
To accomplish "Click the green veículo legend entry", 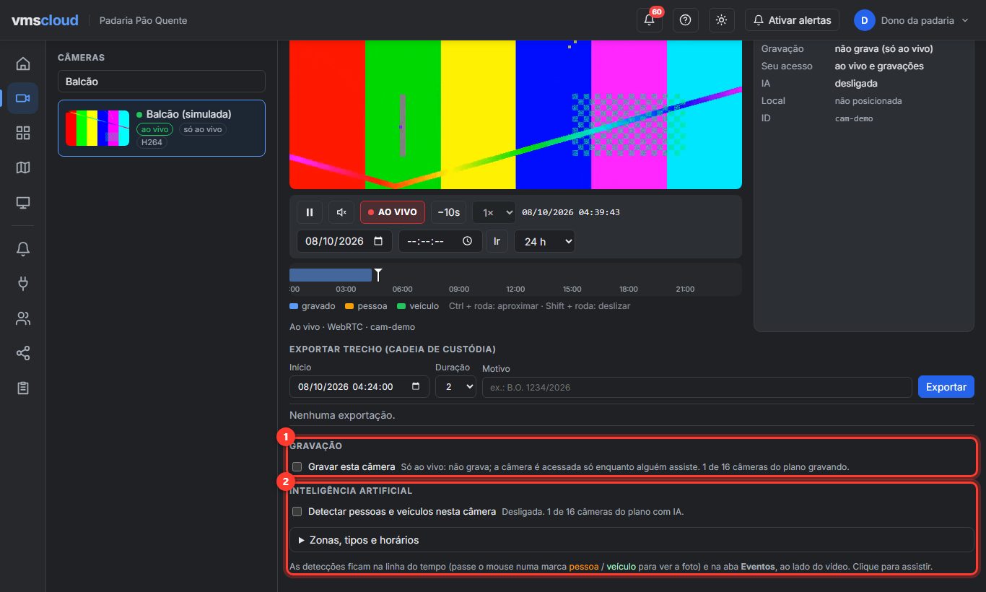I will click(x=418, y=306).
